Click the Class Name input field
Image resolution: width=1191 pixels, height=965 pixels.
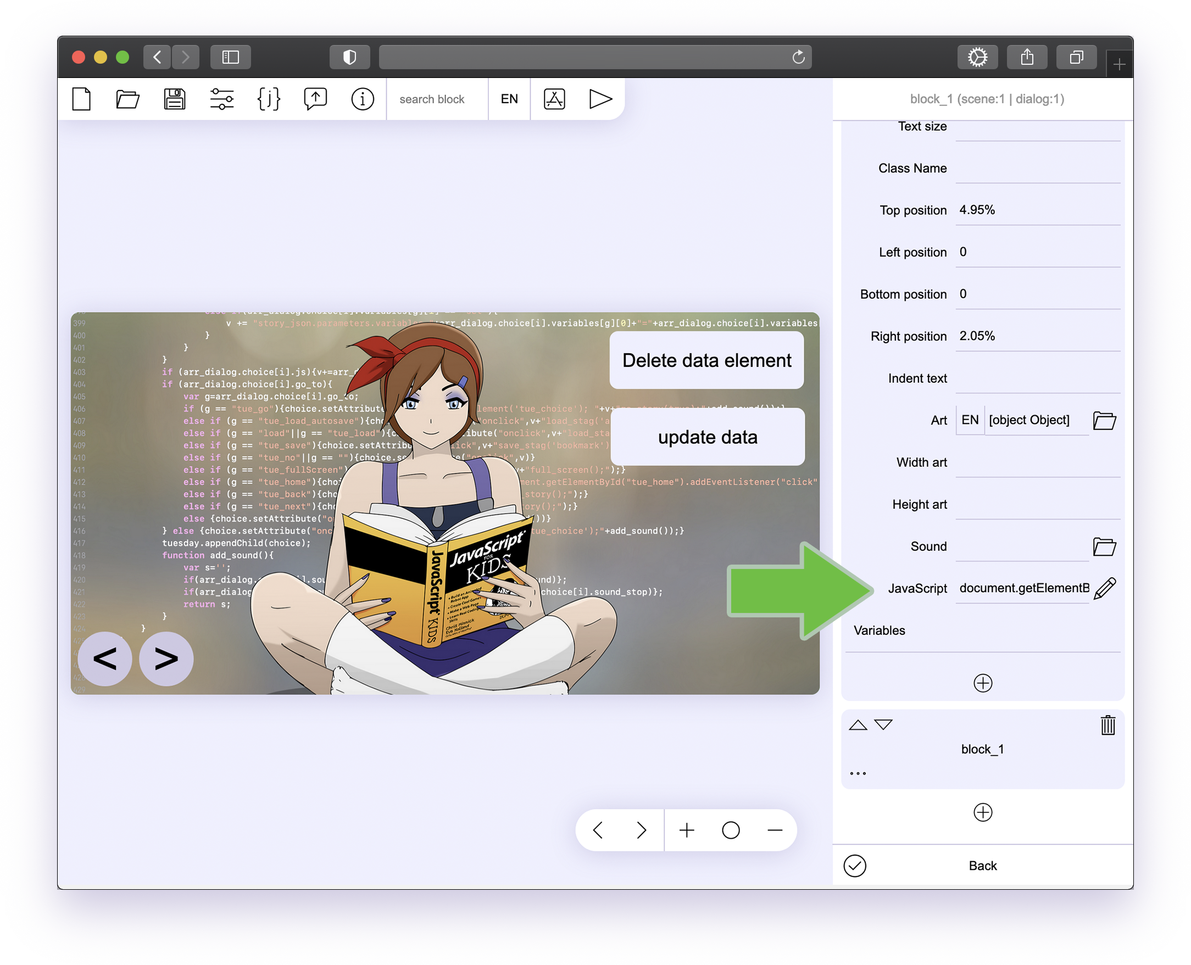1038,169
